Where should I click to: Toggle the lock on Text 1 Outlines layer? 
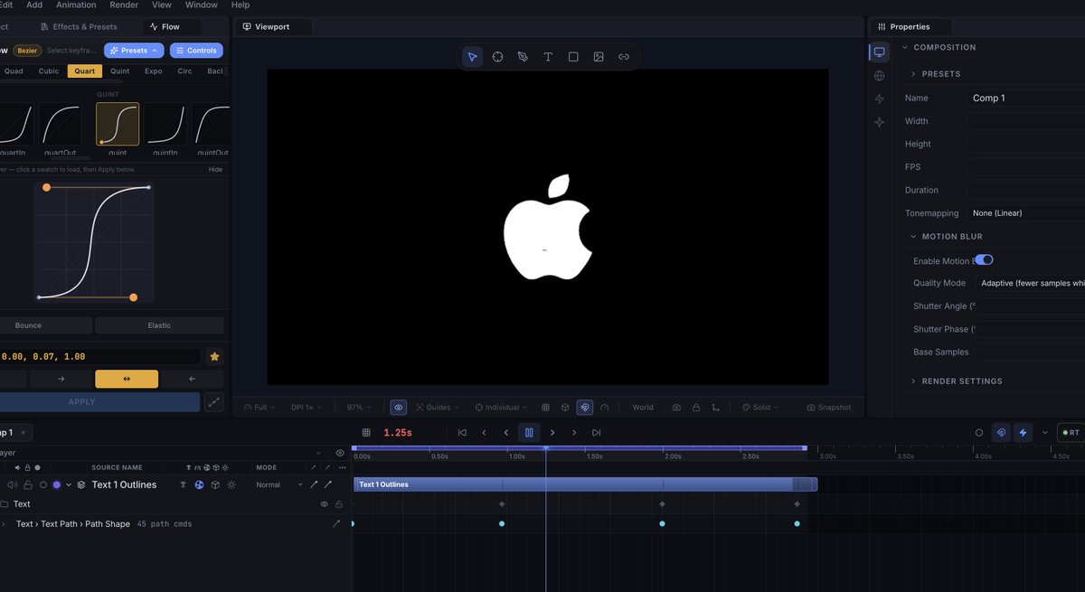pos(28,485)
